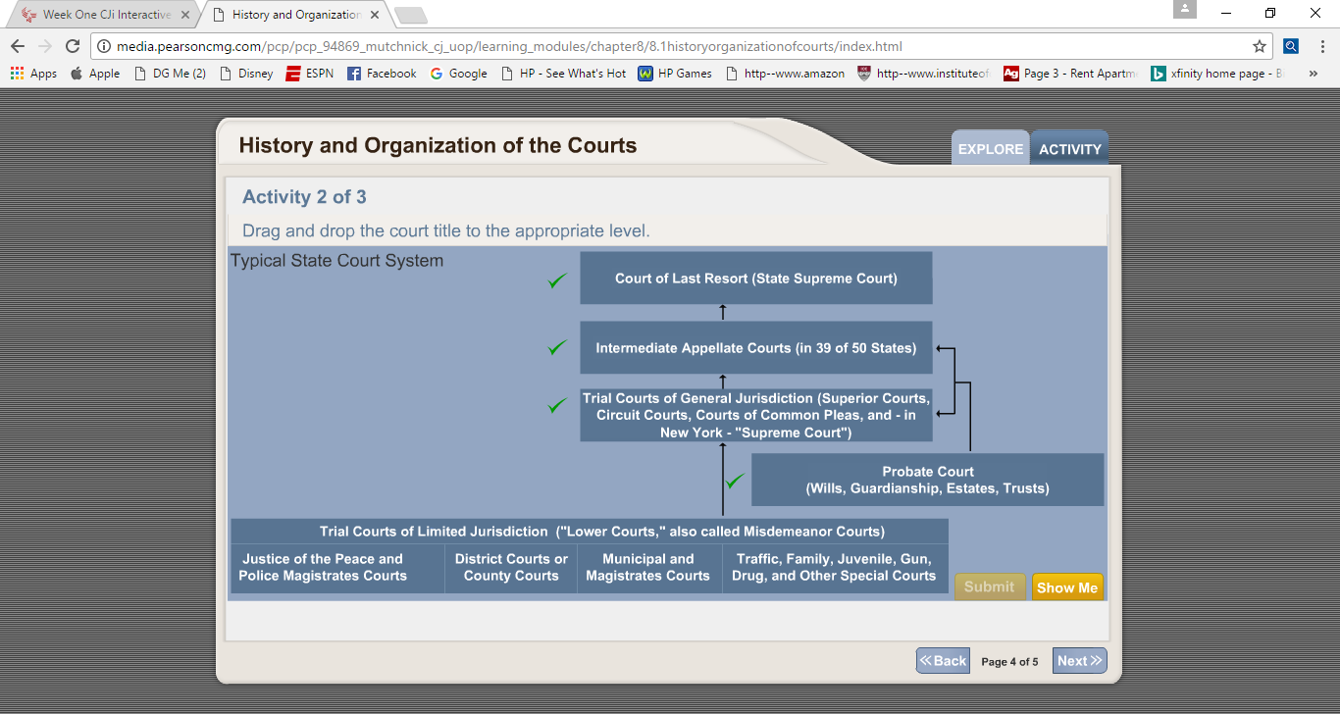This screenshot has width=1340, height=714.
Task: Select the Week One CJi Interactive browser tab
Action: [103, 15]
